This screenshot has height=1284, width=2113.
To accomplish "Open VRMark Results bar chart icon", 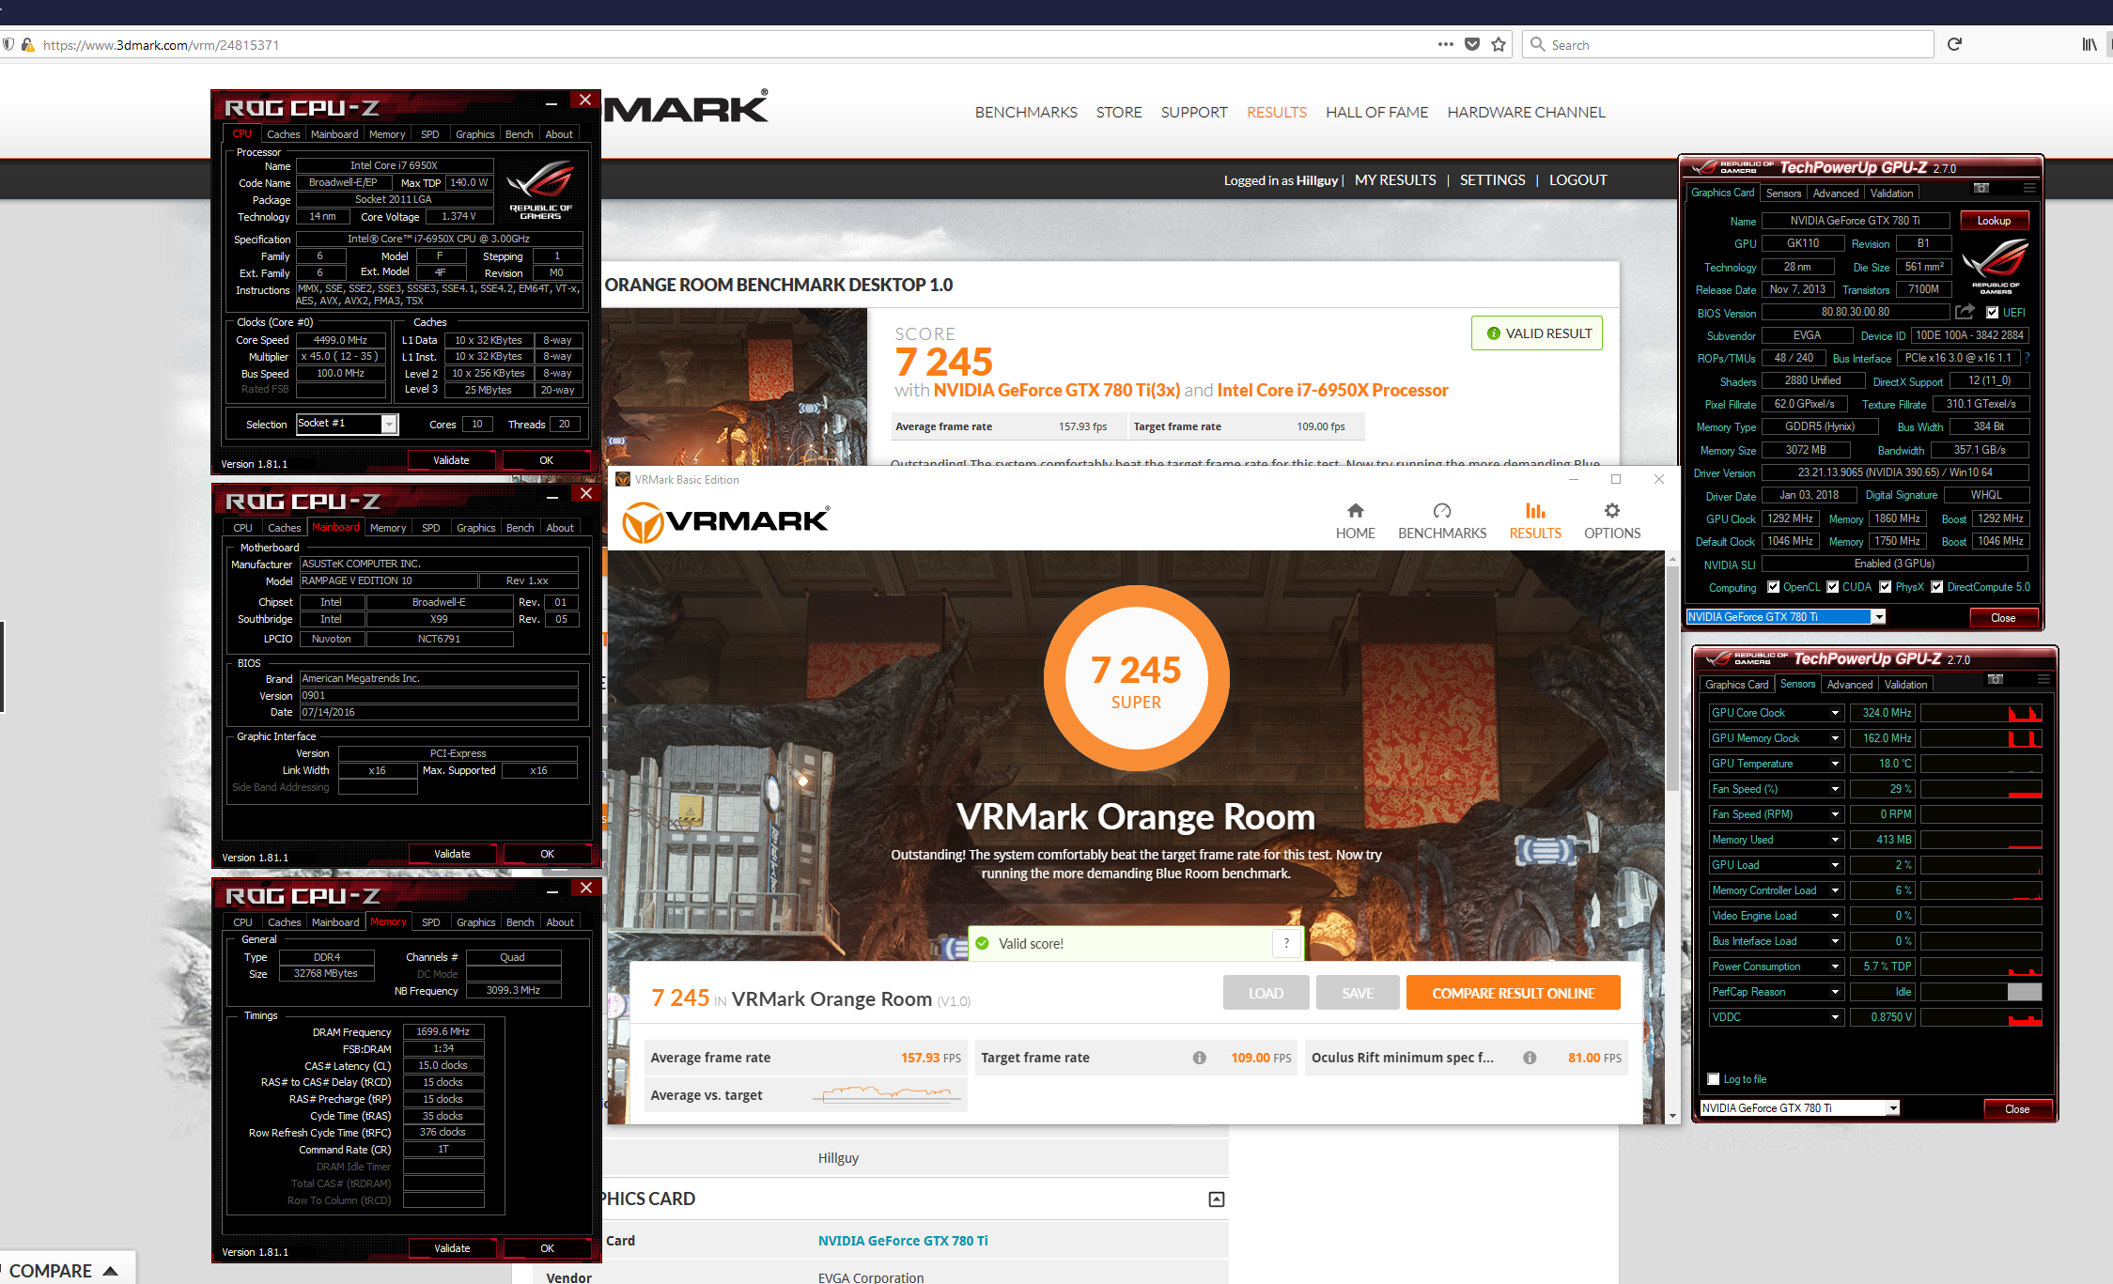I will point(1535,511).
